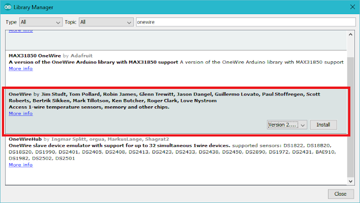Install the OneWire library

(323, 125)
